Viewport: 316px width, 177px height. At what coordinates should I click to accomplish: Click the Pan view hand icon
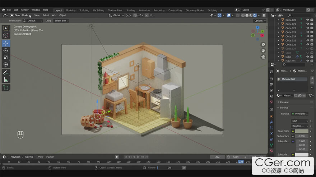263,51
